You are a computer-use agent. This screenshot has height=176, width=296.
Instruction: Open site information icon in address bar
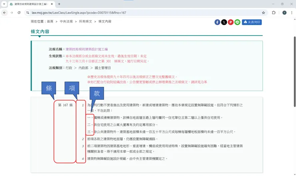tap(28, 13)
